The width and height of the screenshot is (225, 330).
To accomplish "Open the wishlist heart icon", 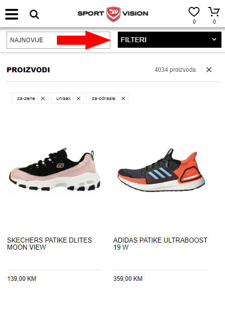I will coord(194,12).
